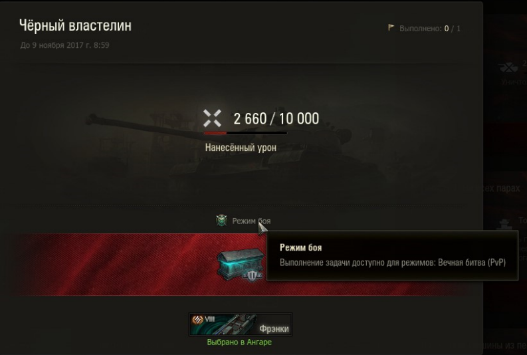The width and height of the screenshot is (527, 355).
Task: Click the mission deadline date text
Action: 64,45
